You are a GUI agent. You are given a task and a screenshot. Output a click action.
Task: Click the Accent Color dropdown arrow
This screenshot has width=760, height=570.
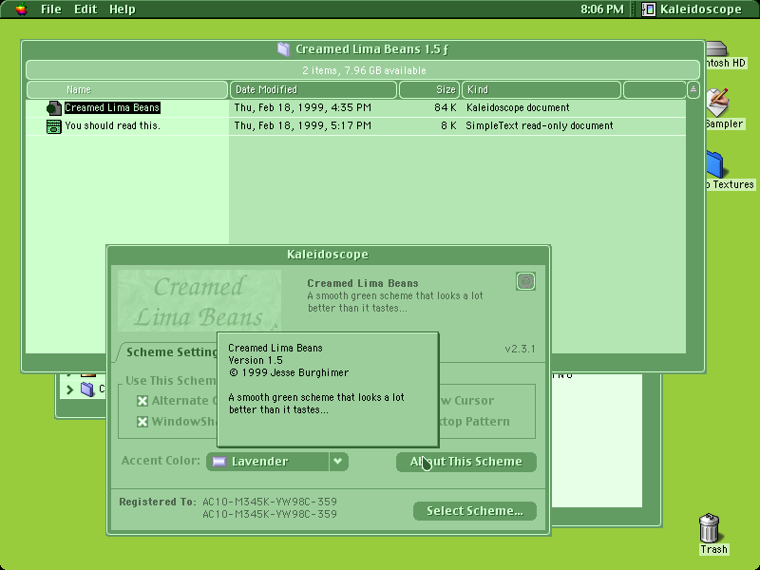click(338, 462)
